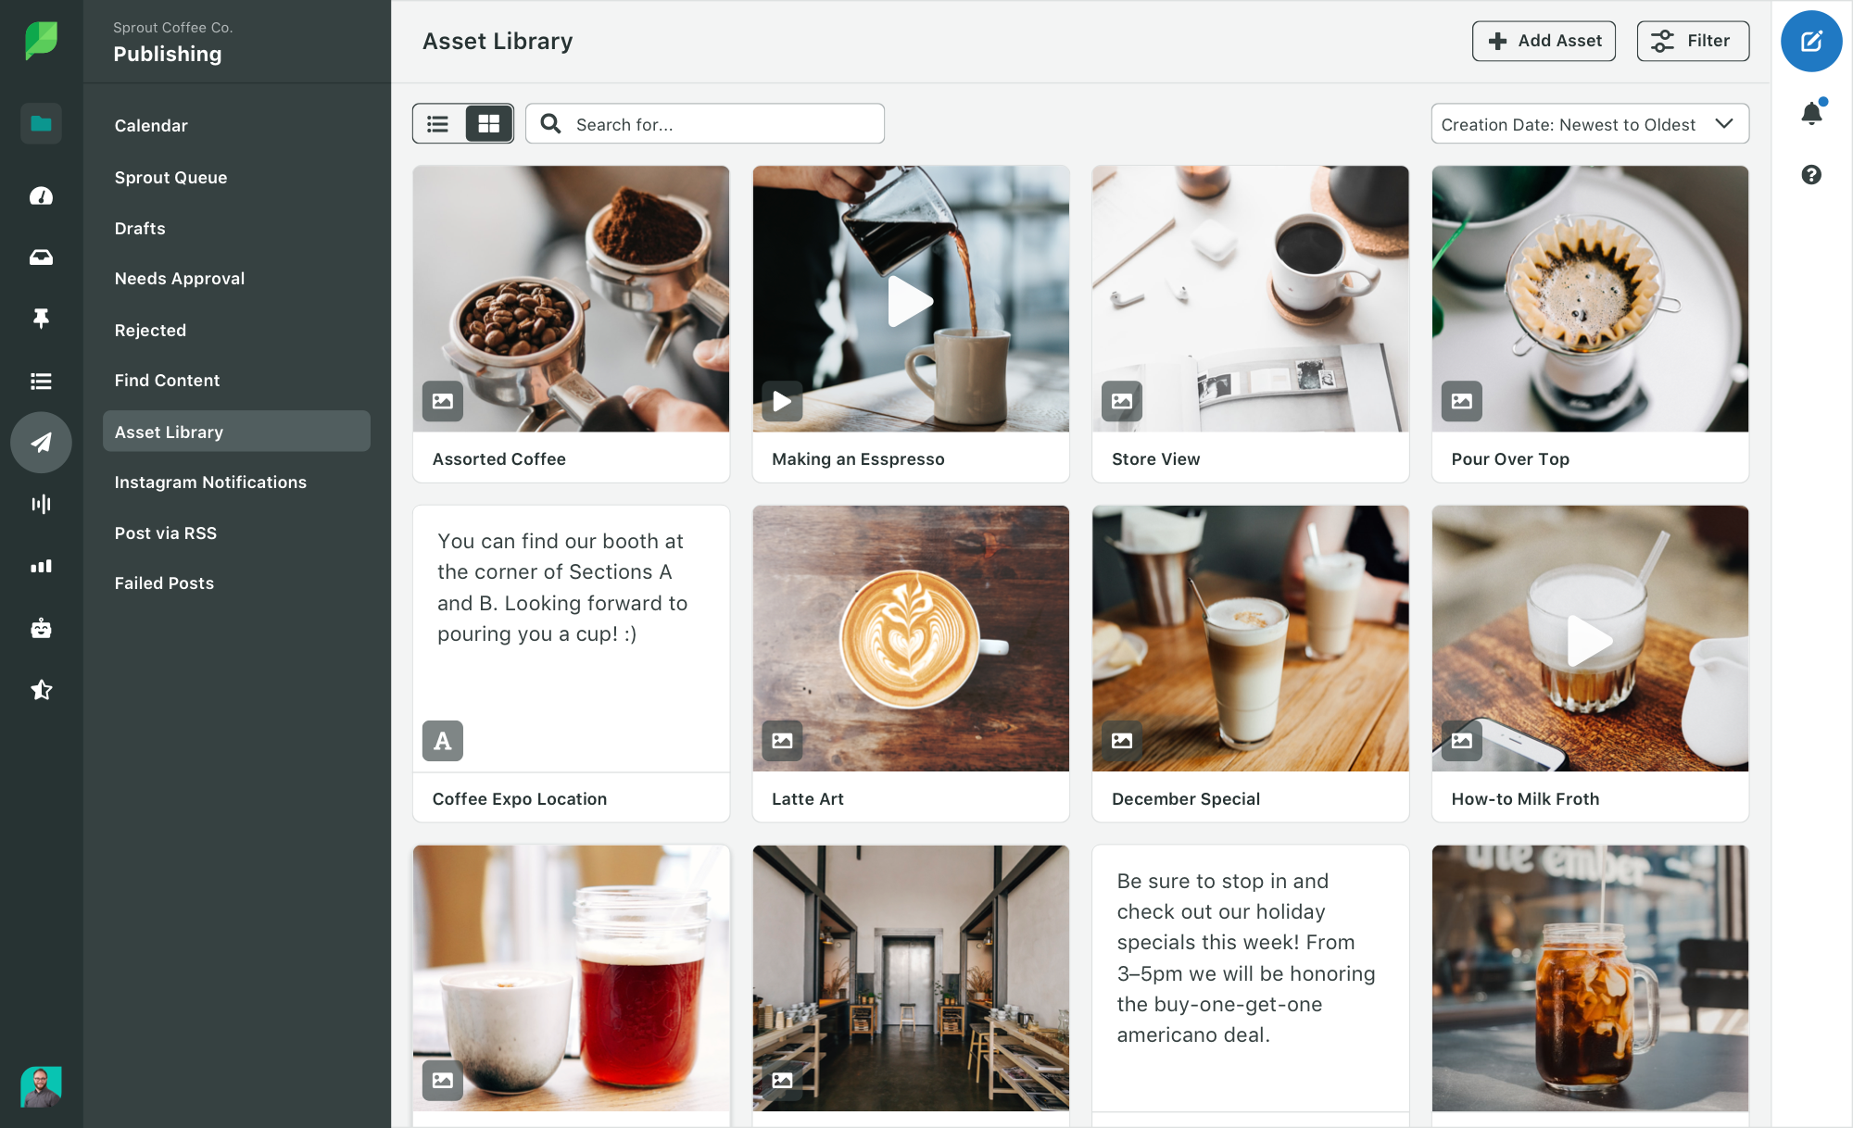Click the search input field

pos(705,123)
